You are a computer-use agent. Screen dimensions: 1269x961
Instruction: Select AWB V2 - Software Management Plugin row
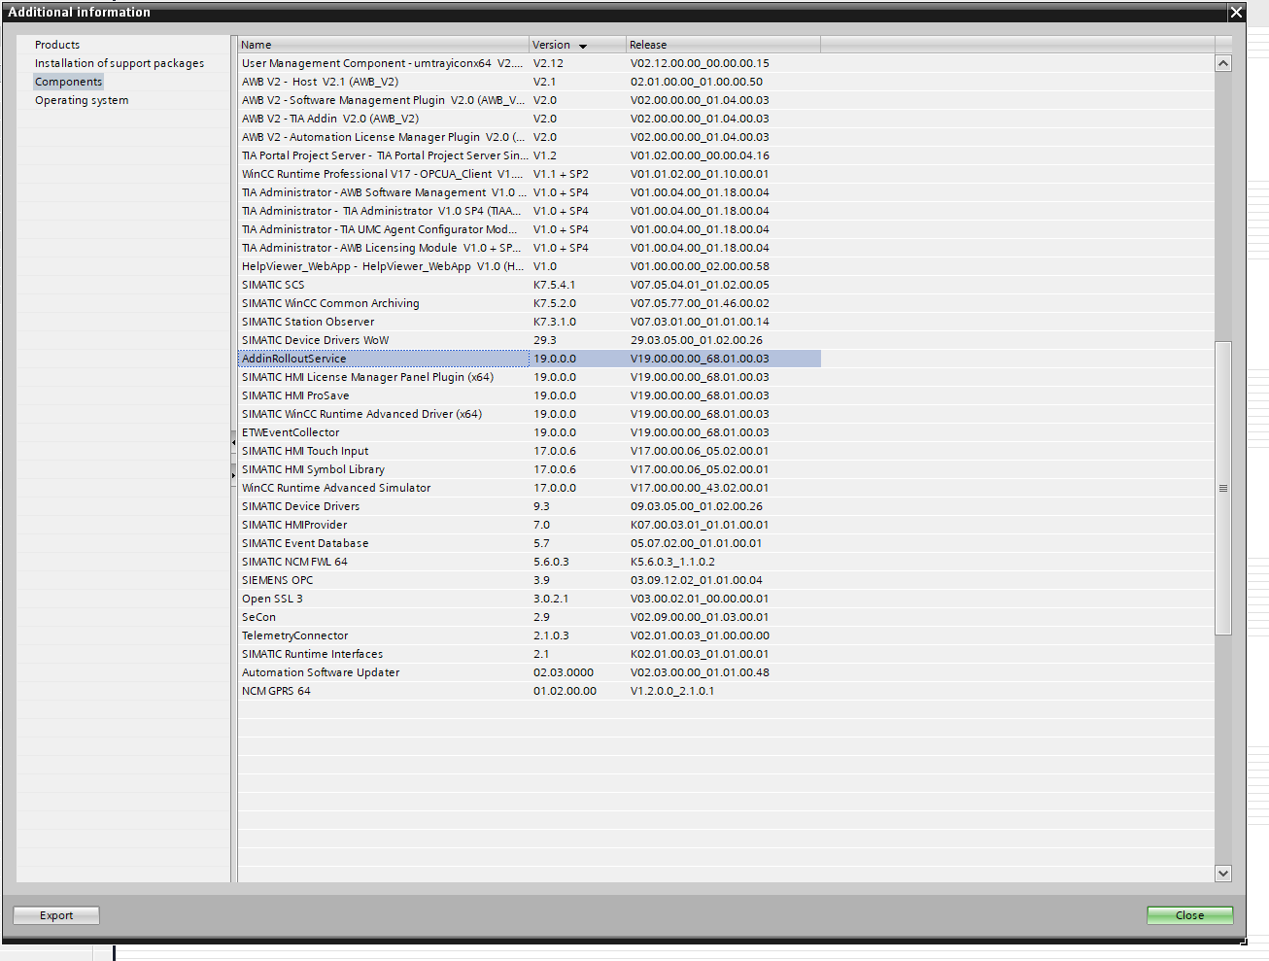pyautogui.click(x=530, y=100)
